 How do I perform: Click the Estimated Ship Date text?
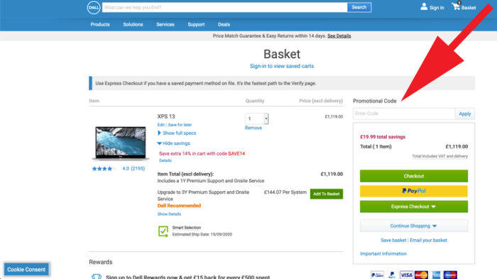pyautogui.click(x=202, y=234)
